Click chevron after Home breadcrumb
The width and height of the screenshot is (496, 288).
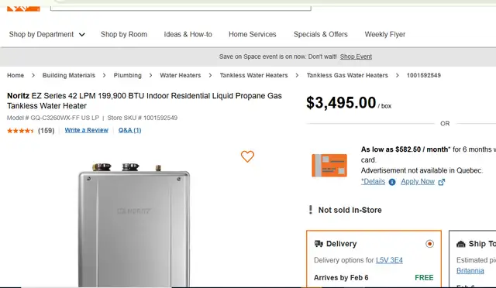click(x=33, y=75)
